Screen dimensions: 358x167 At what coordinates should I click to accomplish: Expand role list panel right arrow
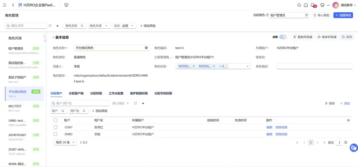45,41
